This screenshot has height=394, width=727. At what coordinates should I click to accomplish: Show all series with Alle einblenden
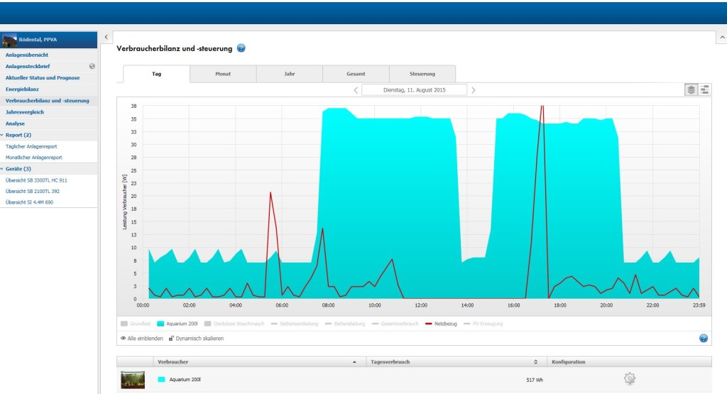142,339
